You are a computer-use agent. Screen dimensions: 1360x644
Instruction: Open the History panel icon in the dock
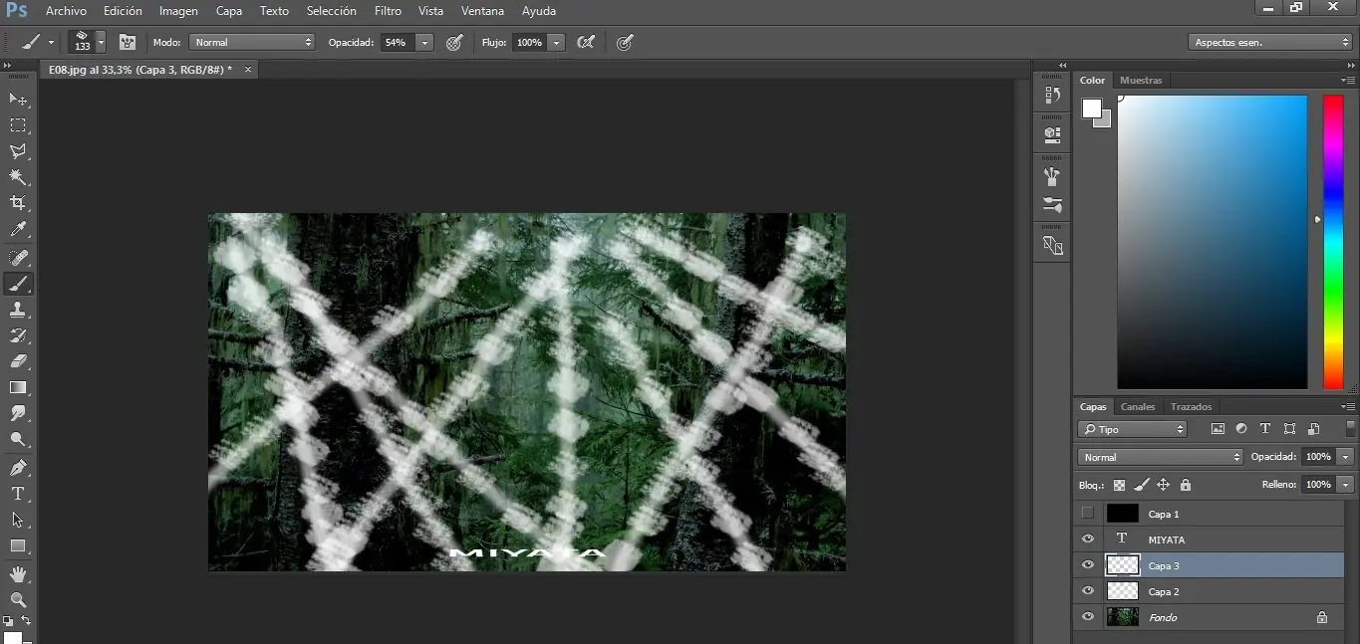pos(1051,95)
